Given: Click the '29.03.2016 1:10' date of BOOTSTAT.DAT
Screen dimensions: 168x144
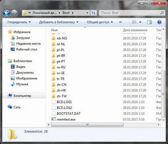Looking at the screenshot, I should click(134, 113).
